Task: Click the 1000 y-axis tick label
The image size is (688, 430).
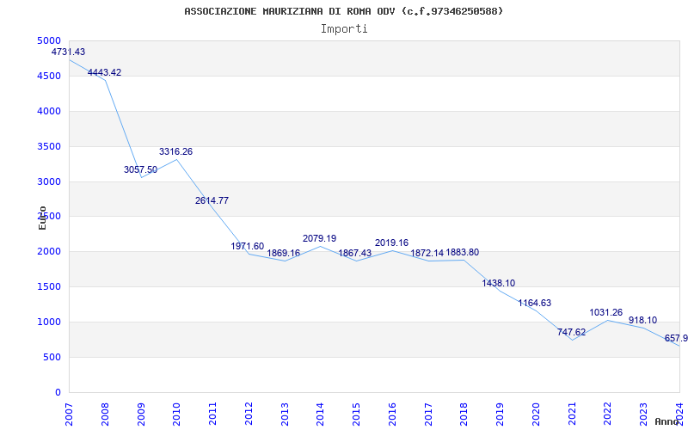Action: coord(49,322)
